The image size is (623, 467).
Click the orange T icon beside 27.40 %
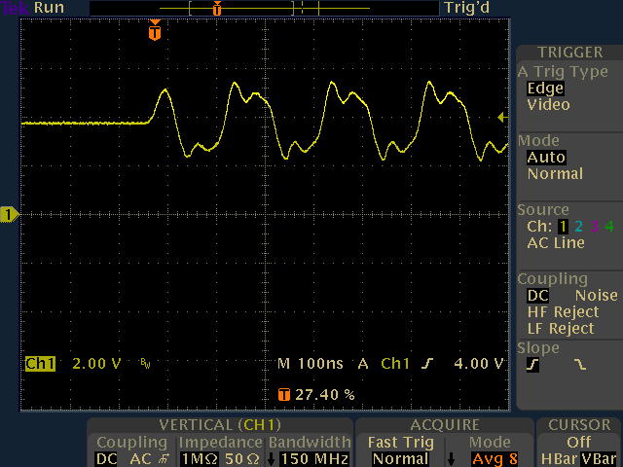(x=283, y=395)
